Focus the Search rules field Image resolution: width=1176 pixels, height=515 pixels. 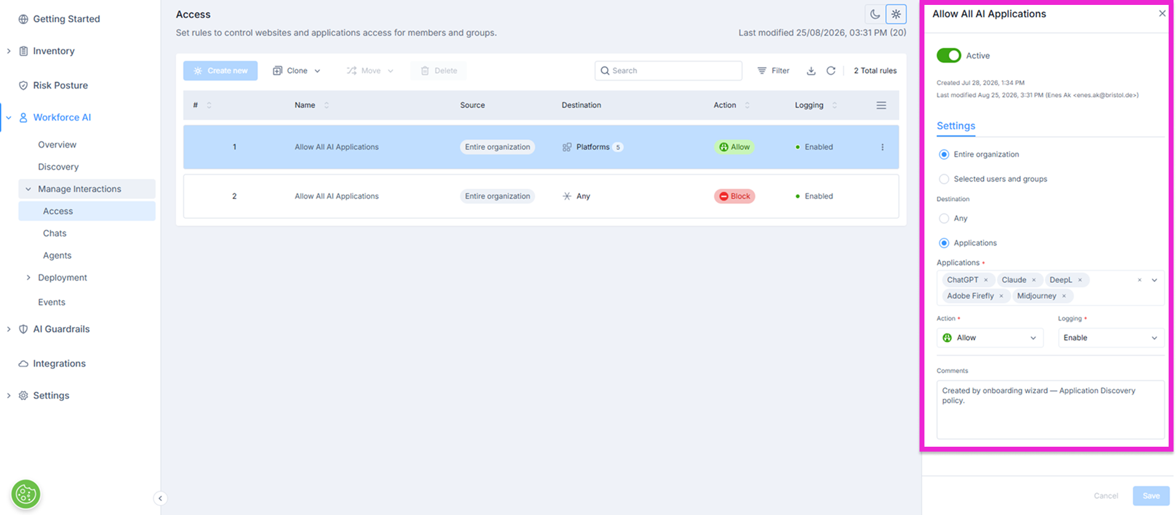coord(669,71)
